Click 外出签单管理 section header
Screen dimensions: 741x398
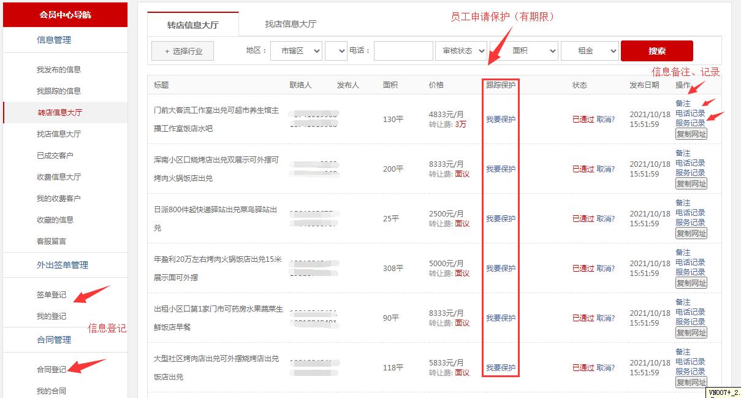(x=63, y=265)
